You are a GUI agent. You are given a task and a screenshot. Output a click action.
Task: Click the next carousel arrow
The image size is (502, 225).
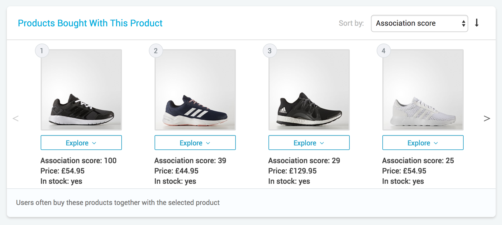(x=487, y=118)
